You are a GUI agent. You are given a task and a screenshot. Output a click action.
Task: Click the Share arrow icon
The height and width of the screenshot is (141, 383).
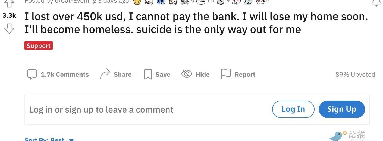pyautogui.click(x=105, y=74)
